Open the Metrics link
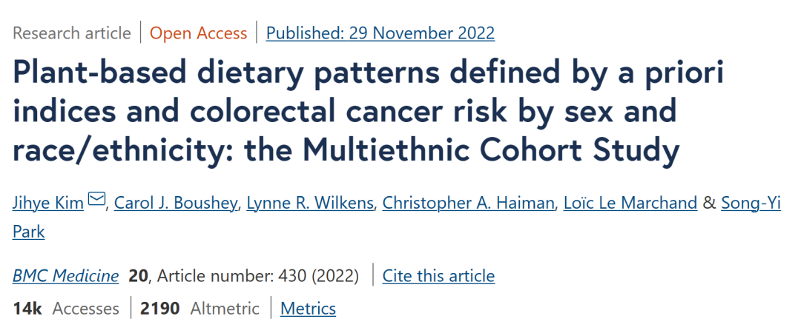This screenshot has height=336, width=801. pos(308,309)
